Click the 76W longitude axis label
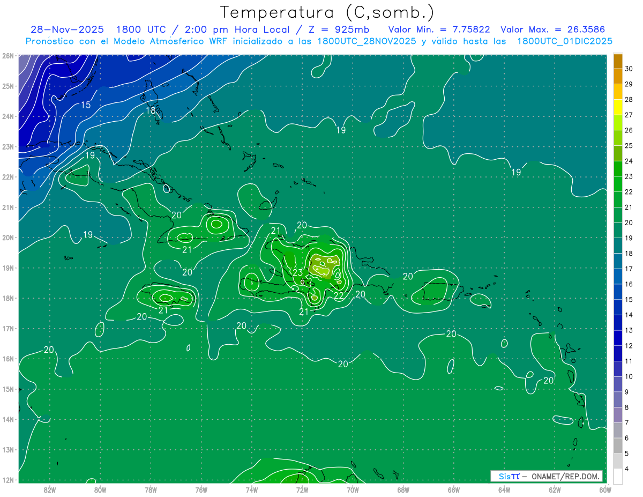This screenshot has width=643, height=497. (x=201, y=489)
